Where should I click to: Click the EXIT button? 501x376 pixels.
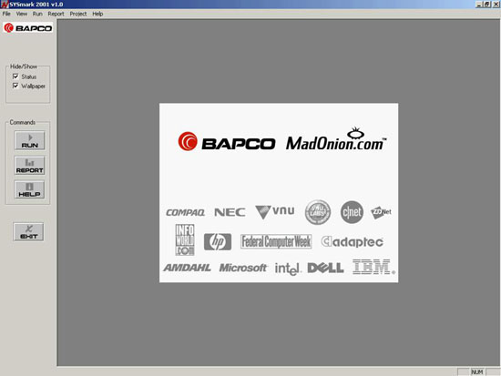click(x=29, y=232)
